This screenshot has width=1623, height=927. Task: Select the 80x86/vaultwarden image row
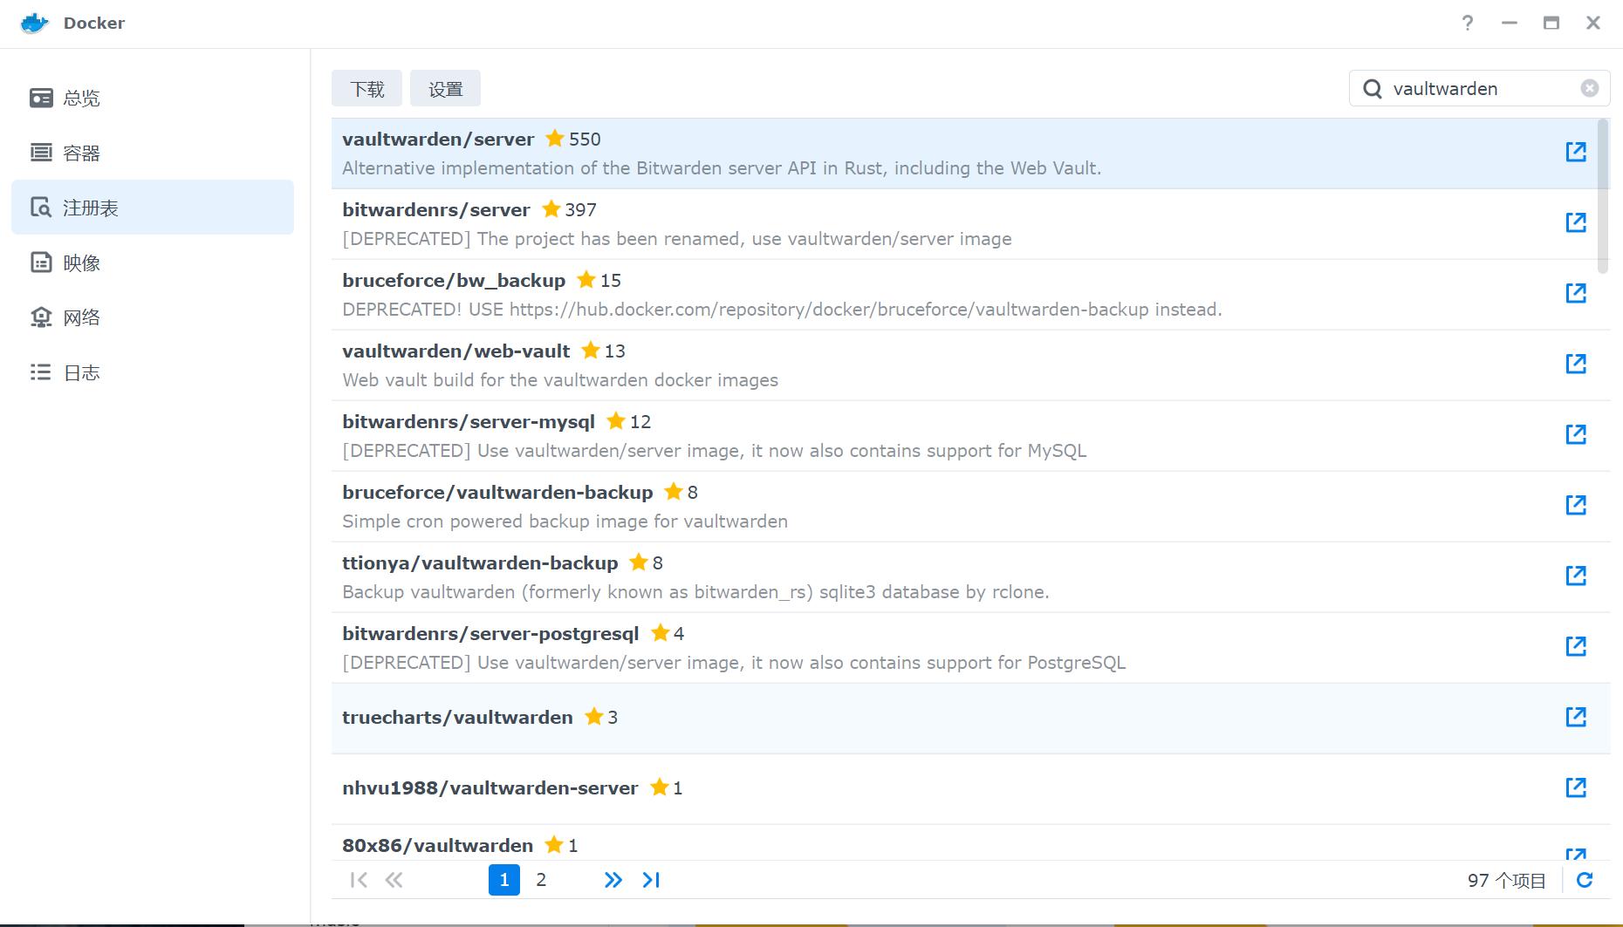click(971, 843)
